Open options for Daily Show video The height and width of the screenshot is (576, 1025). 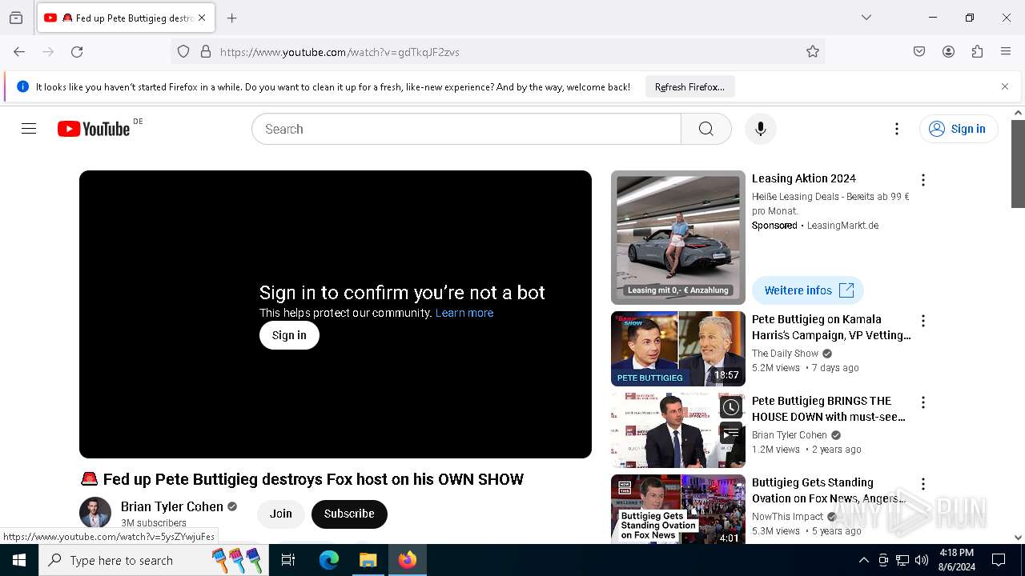pos(923,321)
